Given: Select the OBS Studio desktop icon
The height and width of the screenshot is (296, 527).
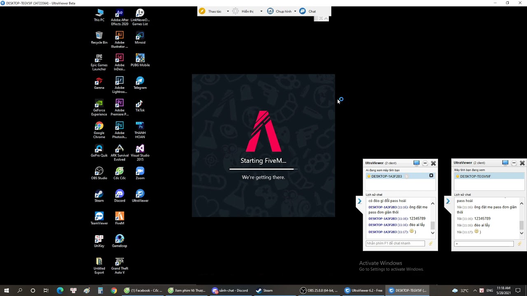Looking at the screenshot, I should [x=99, y=171].
